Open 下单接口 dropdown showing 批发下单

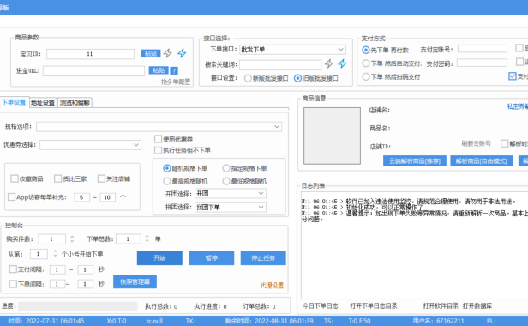coord(292,50)
